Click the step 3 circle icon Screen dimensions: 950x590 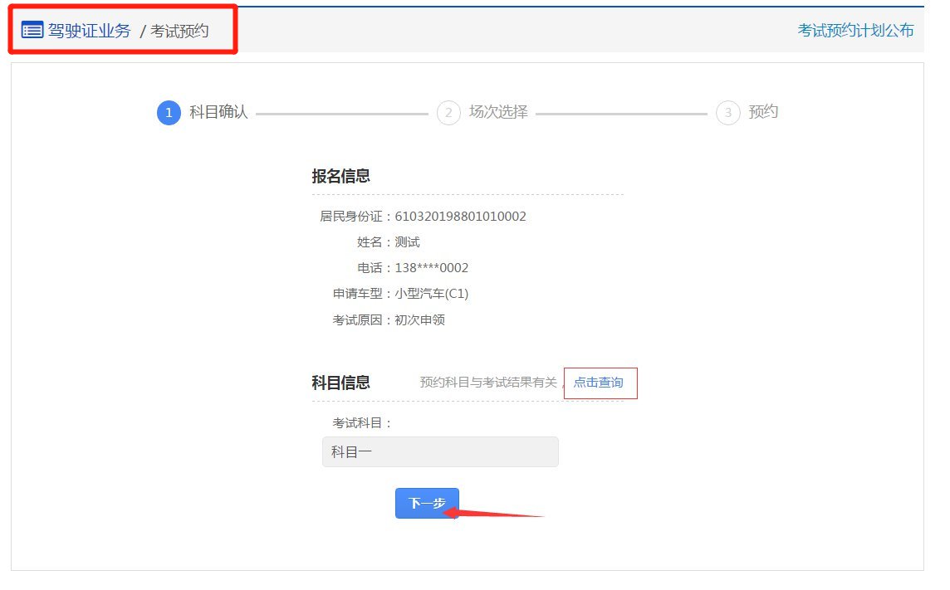727,113
